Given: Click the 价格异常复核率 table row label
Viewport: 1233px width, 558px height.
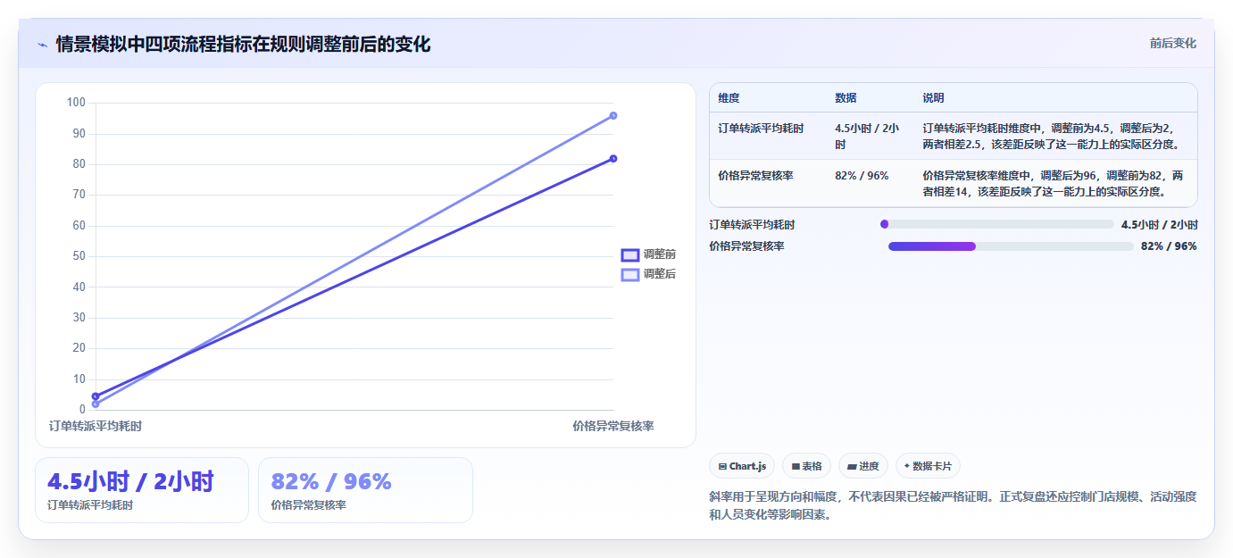Looking at the screenshot, I should (755, 176).
